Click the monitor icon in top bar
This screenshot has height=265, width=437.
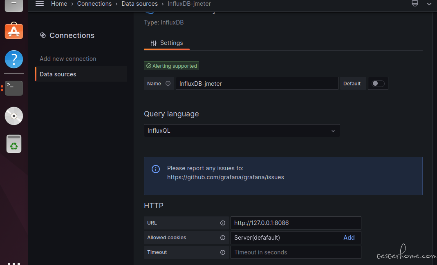click(415, 3)
